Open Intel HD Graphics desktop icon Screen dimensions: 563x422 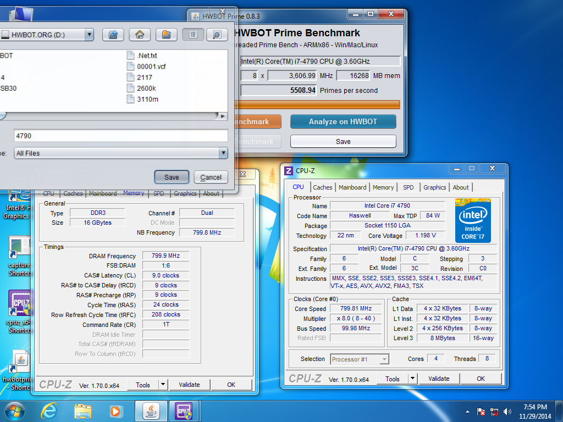click(16, 204)
